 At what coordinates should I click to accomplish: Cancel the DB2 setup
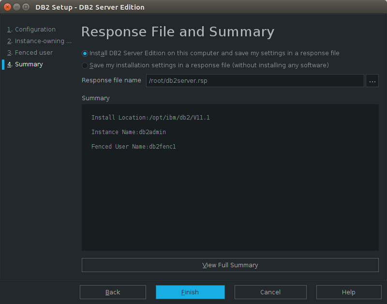270,292
